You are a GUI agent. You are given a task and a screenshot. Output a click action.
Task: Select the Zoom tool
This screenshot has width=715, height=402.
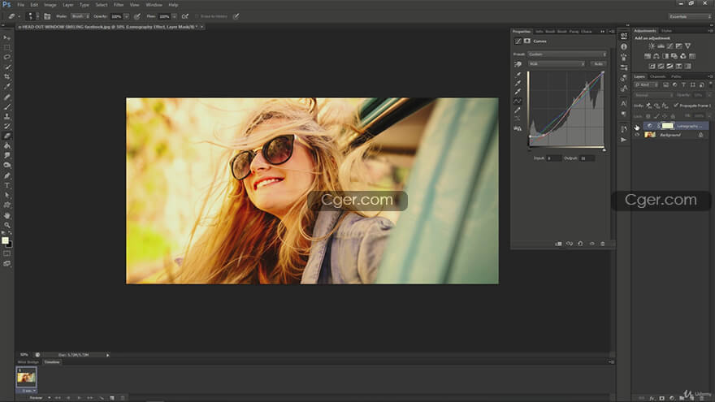(x=6, y=225)
